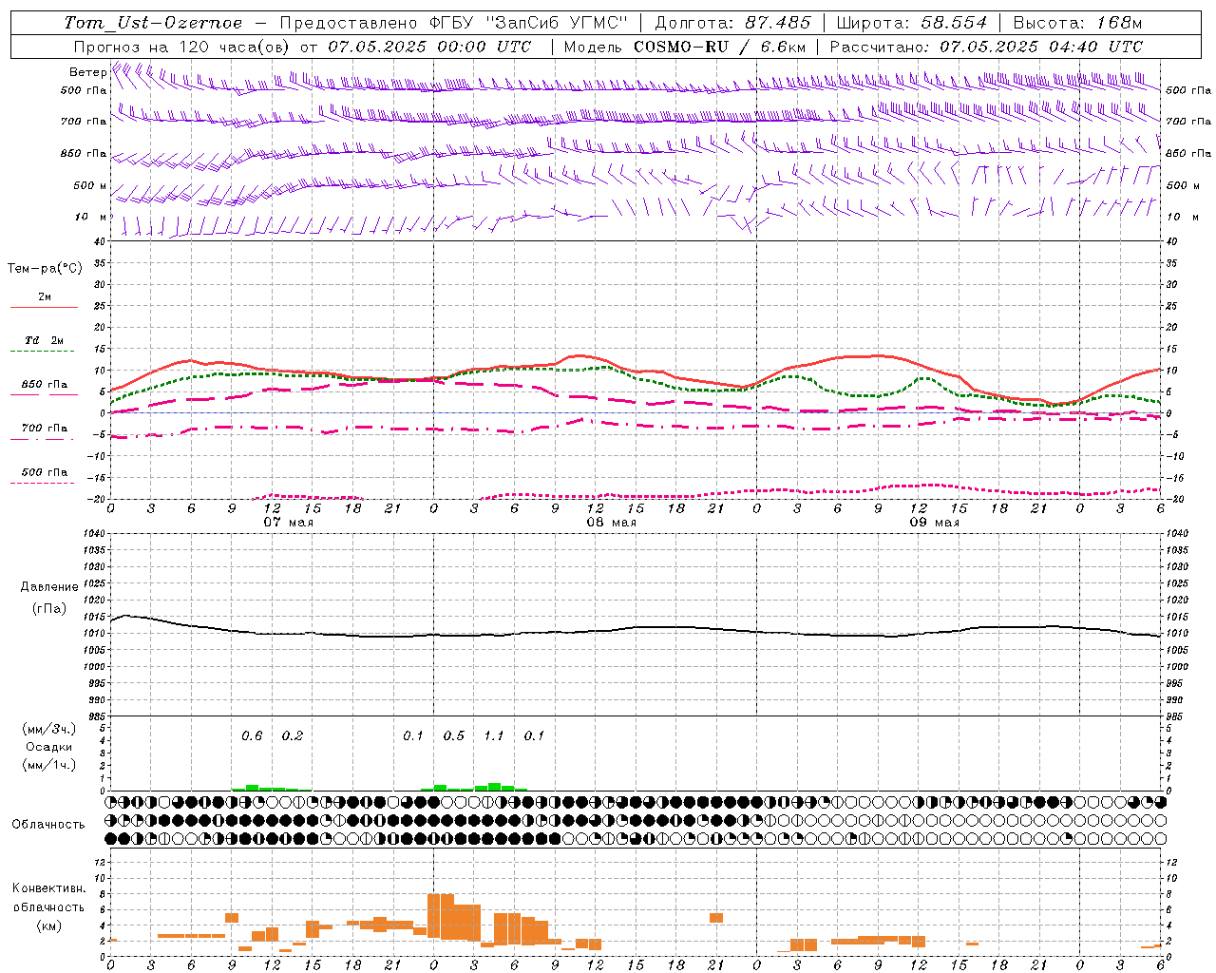This screenshot has height=973, width=1216.
Task: Select the 'Широта: 58.554' latitude value
Action: [912, 23]
